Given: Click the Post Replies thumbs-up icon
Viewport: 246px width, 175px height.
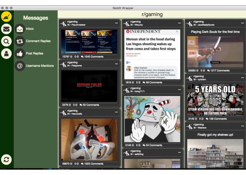Looking at the screenshot, I should click(20, 53).
